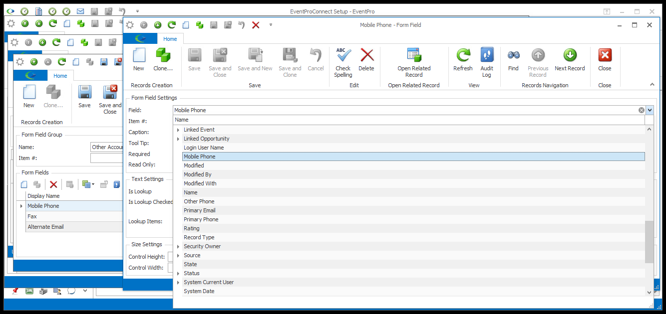
Task: Click the green down arrow in Mobile Phone quick access toolbar
Action: (158, 25)
